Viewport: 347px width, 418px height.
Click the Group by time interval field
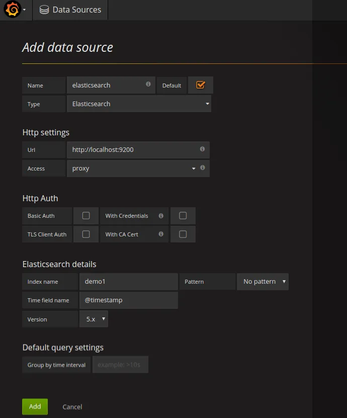point(120,365)
